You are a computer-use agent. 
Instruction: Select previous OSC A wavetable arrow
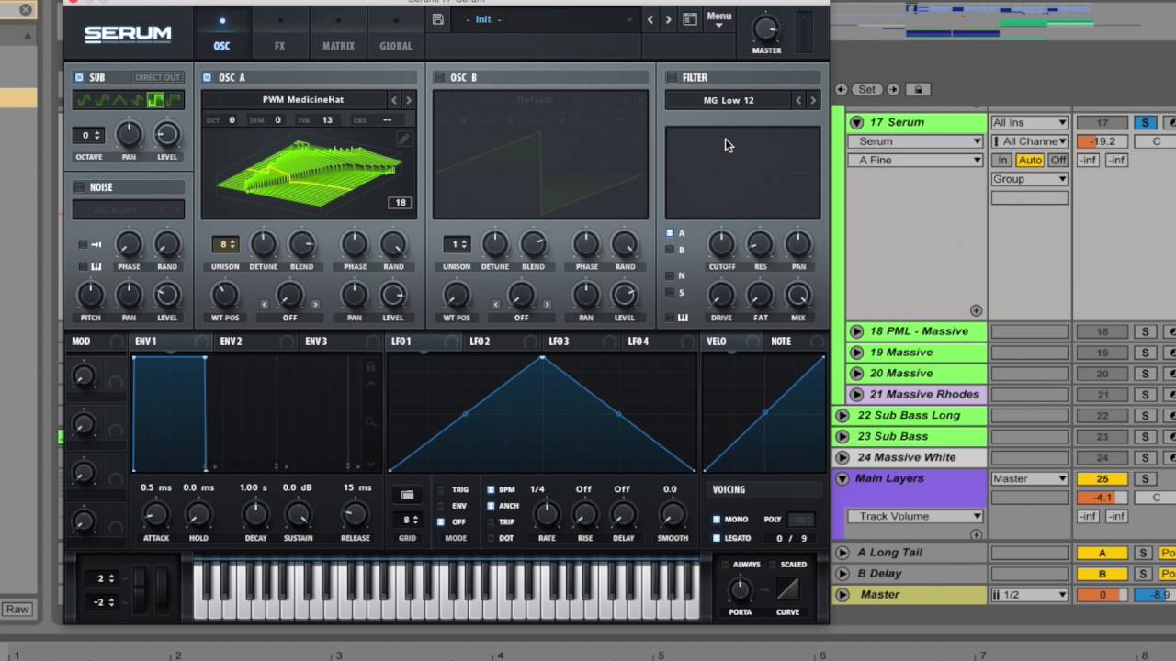[x=394, y=100]
